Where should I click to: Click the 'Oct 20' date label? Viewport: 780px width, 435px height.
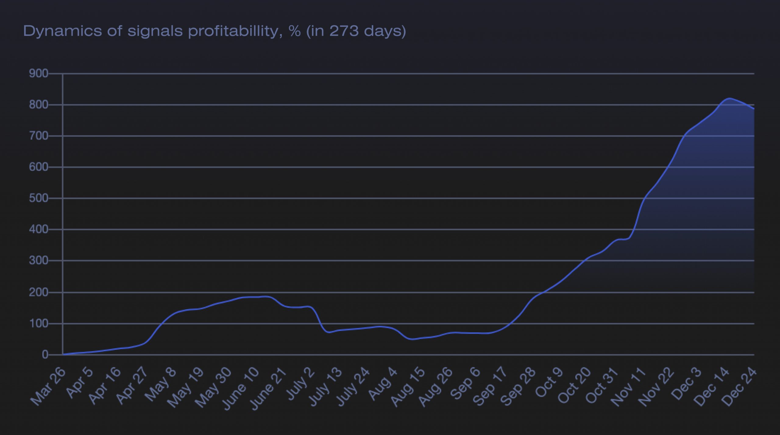point(574,385)
